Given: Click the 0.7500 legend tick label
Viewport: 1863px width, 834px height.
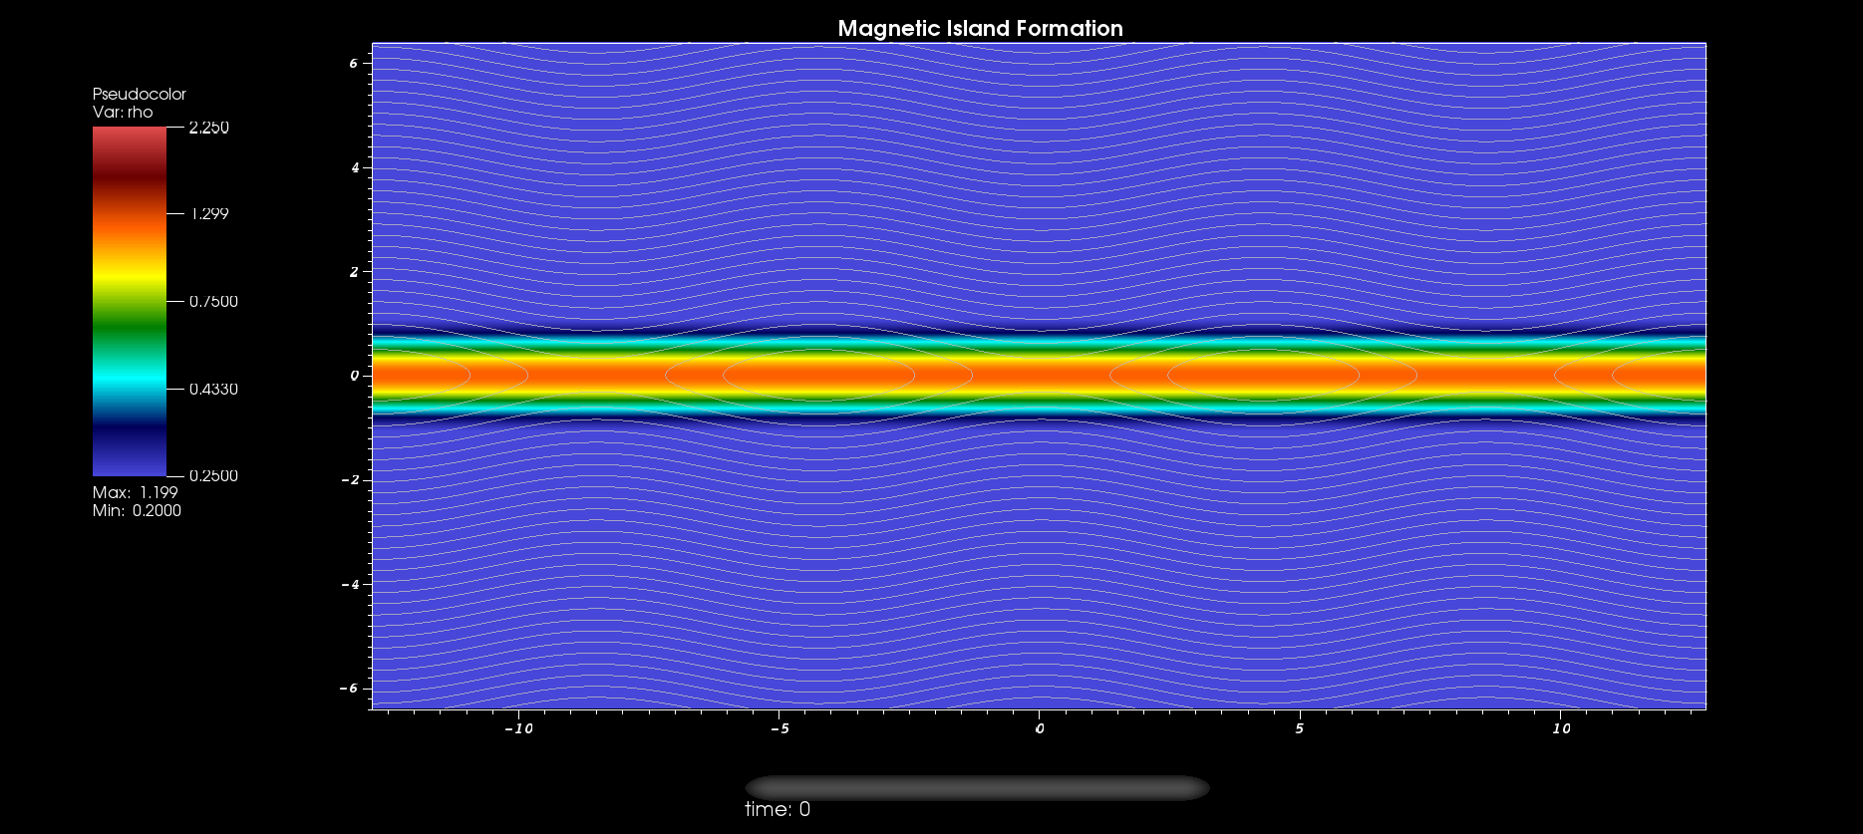Looking at the screenshot, I should 213,301.
